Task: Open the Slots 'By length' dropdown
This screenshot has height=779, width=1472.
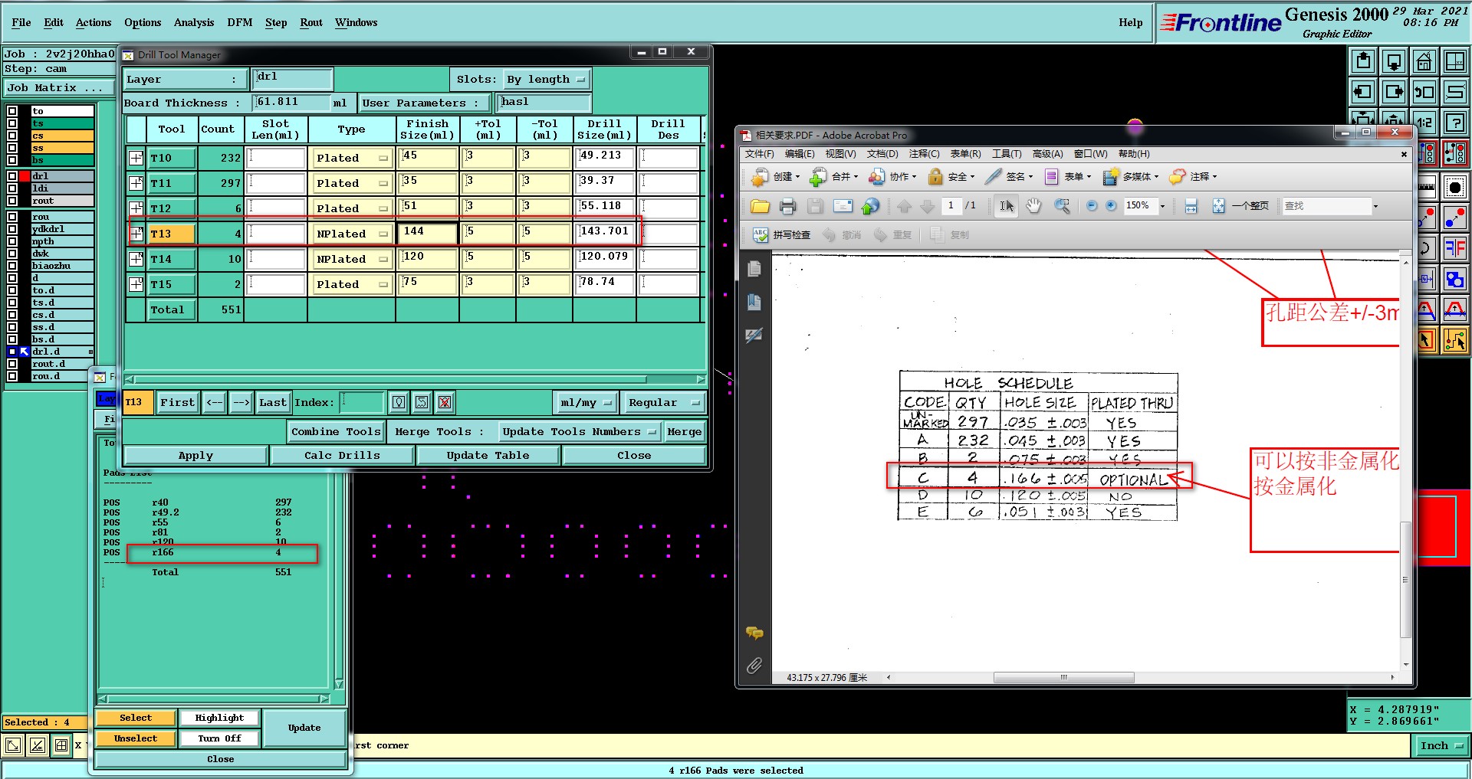Action: [546, 79]
